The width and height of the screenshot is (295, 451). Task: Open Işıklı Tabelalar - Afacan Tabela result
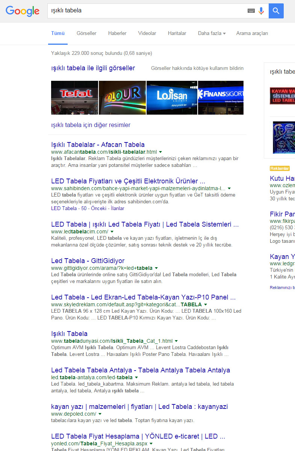point(98,145)
